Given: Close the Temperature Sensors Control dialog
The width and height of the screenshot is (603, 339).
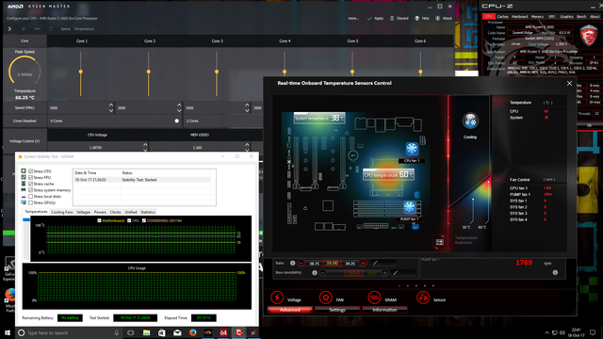Looking at the screenshot, I should [x=569, y=84].
